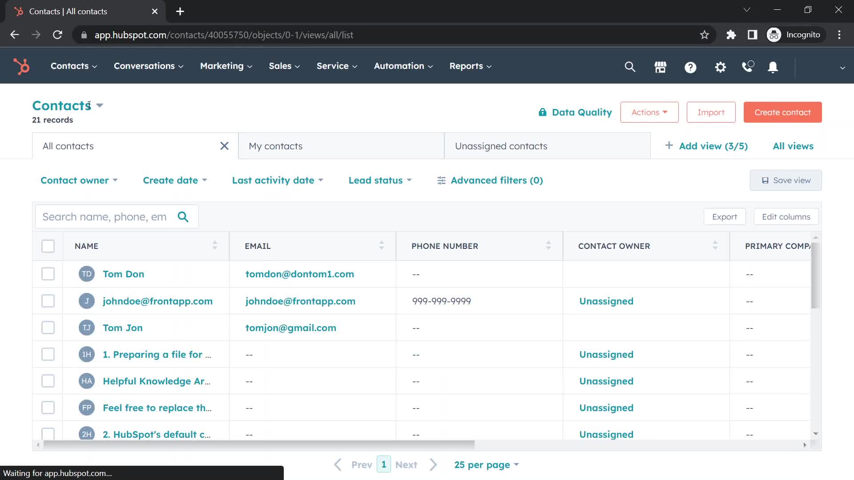The width and height of the screenshot is (854, 480).
Task: Check the Helpful Knowledge row checkbox
Action: 48,381
